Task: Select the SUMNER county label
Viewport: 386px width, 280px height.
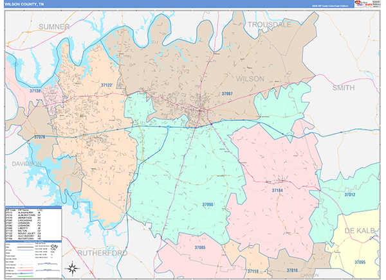Action: tap(53, 26)
